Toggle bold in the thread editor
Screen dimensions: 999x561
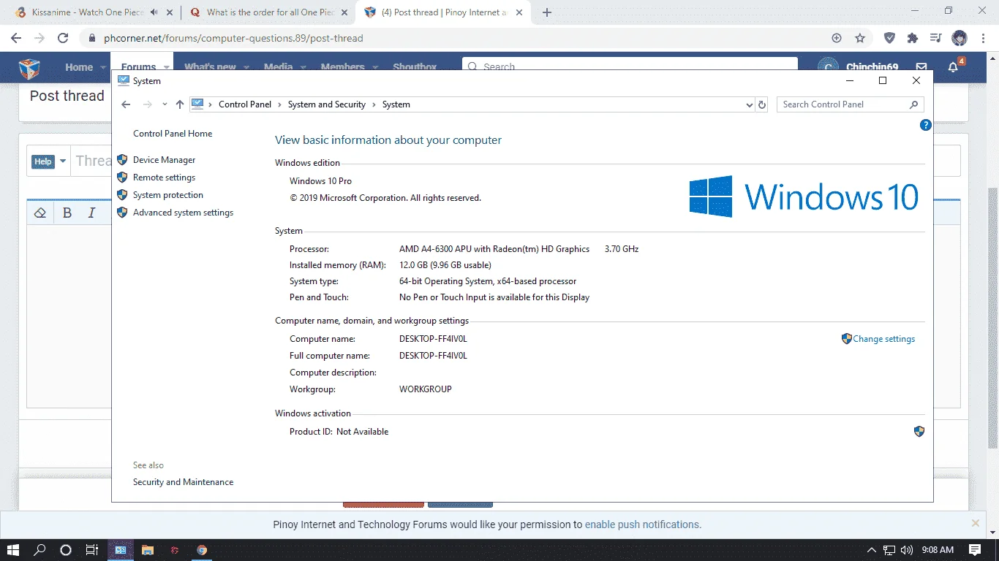tap(67, 213)
